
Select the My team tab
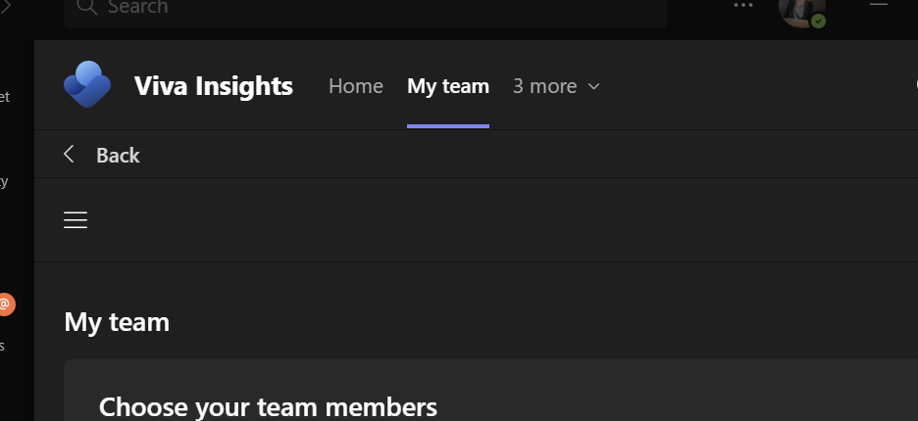pos(448,86)
